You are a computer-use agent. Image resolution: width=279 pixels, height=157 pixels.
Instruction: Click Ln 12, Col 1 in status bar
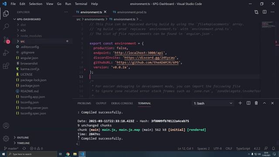(185, 148)
